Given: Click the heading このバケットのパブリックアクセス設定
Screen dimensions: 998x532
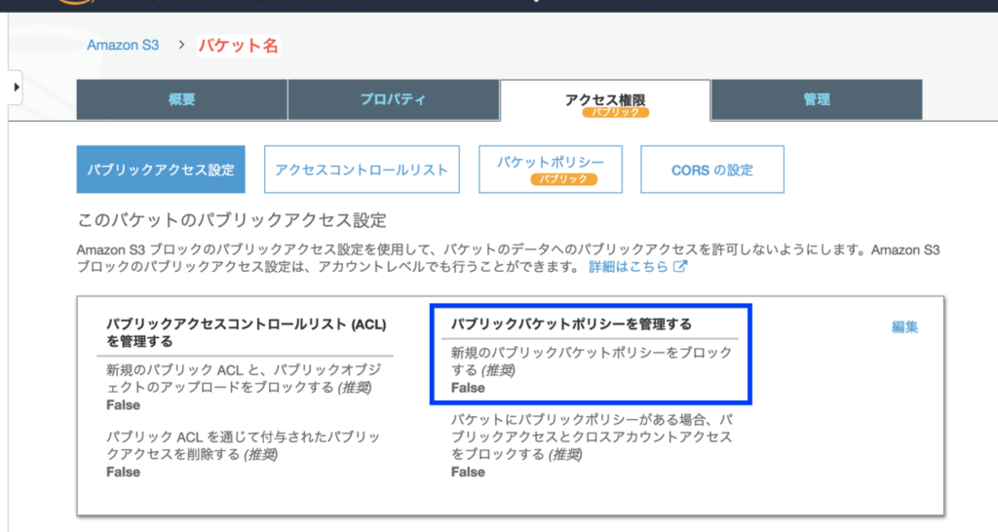Looking at the screenshot, I should [x=232, y=220].
